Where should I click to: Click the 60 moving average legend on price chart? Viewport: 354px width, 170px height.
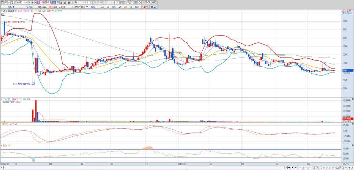coord(39,11)
